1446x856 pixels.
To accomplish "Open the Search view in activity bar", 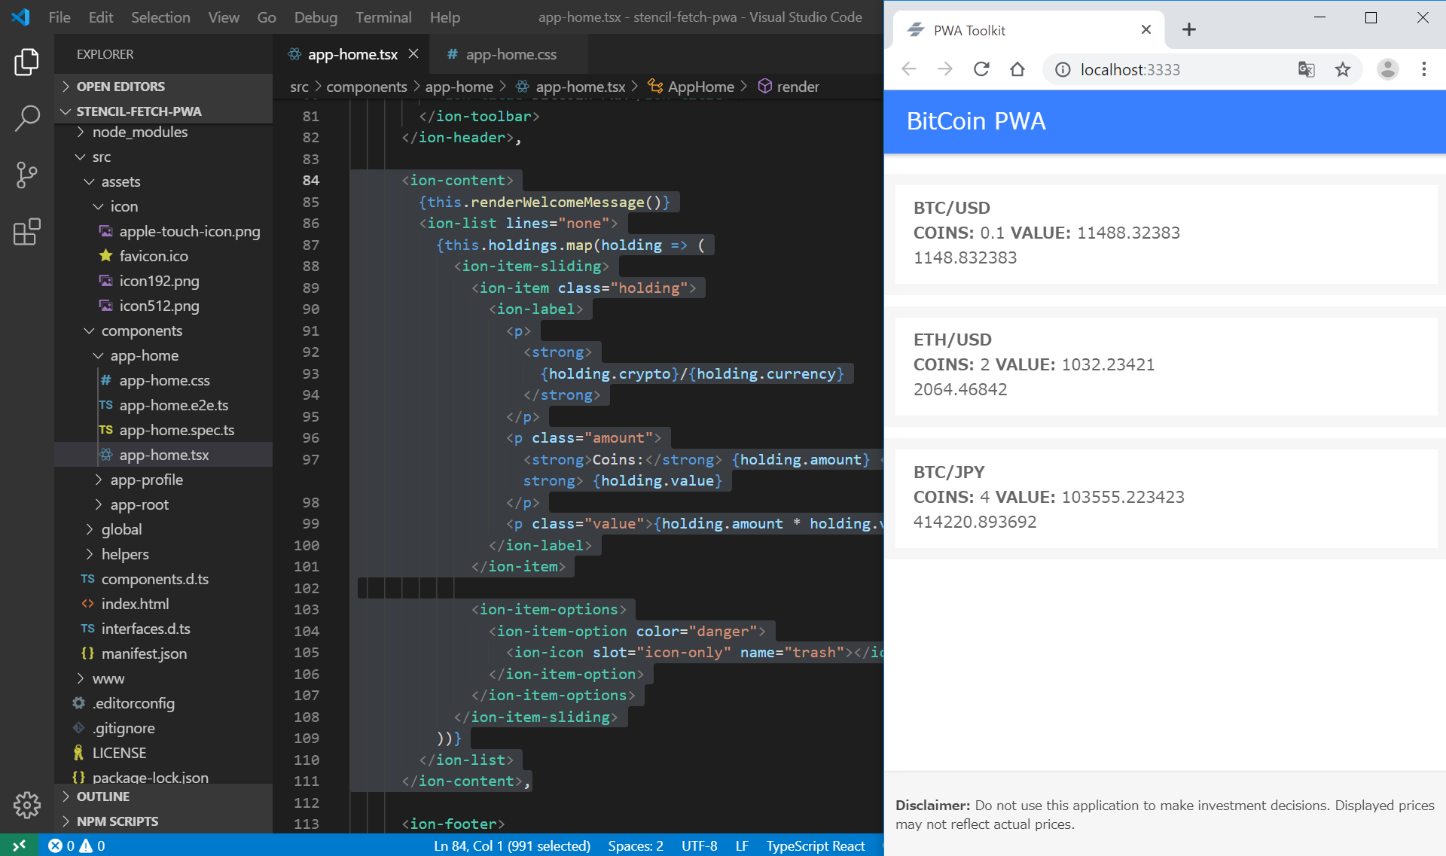I will 26,118.
